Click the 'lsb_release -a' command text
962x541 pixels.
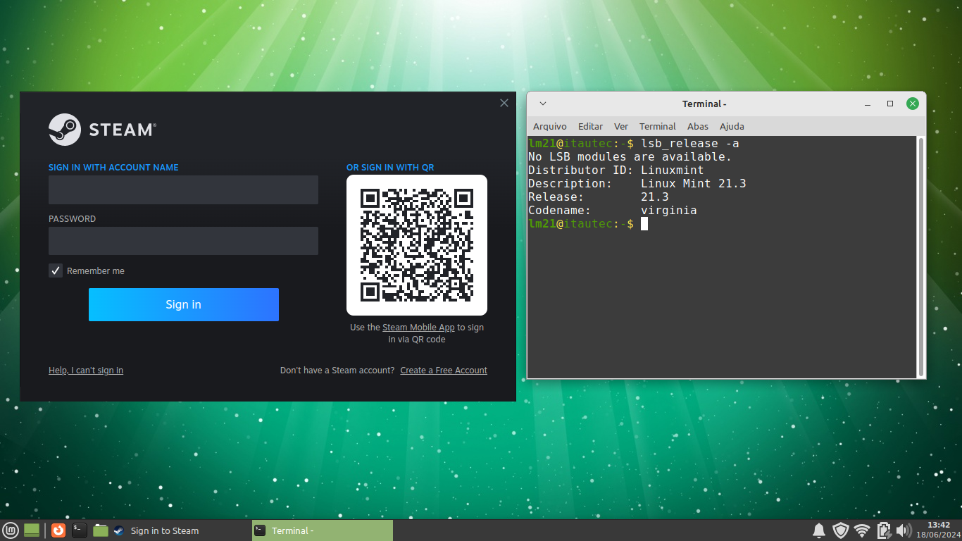pos(690,144)
